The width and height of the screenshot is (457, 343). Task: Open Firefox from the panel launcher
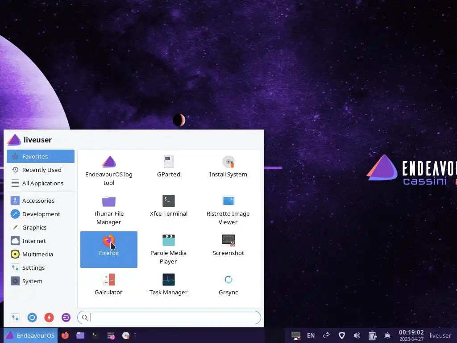click(65, 335)
